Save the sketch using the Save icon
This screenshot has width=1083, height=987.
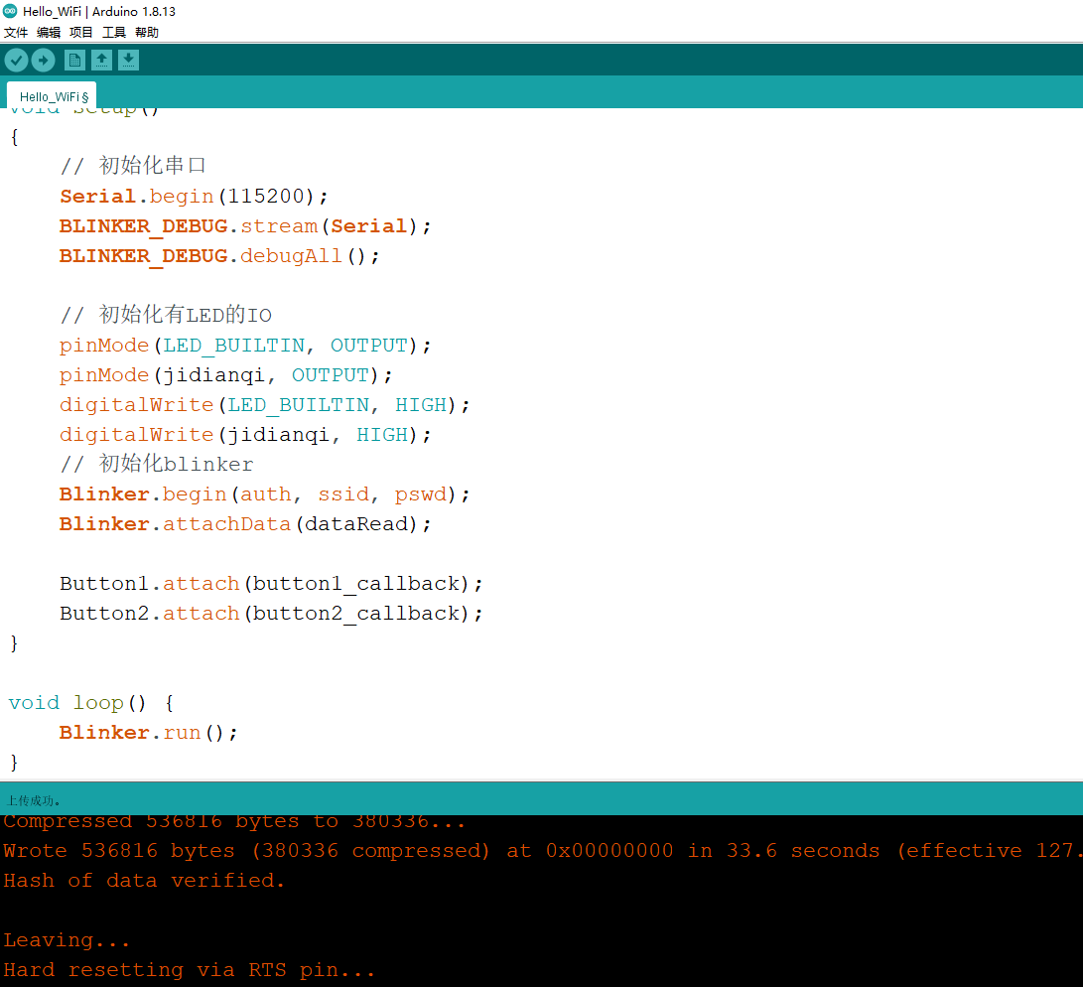coord(128,60)
